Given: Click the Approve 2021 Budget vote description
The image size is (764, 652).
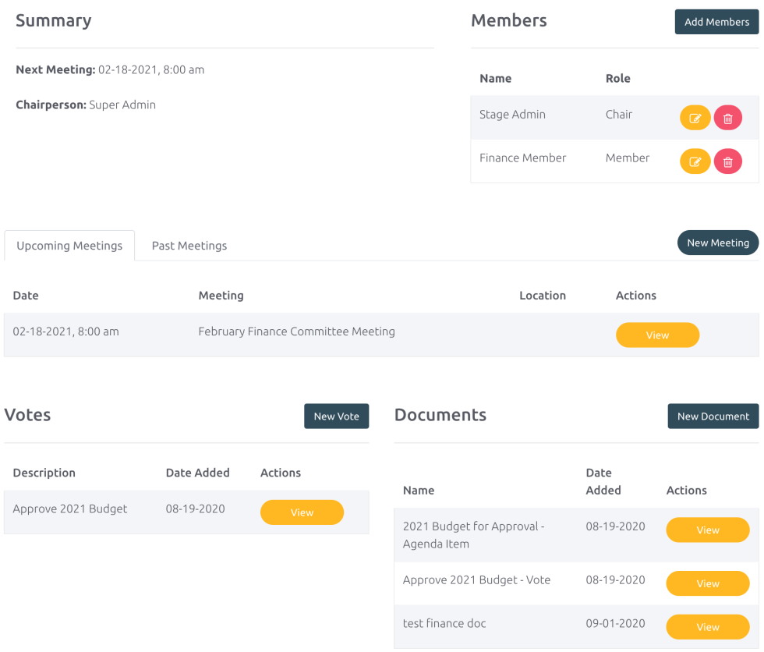Looking at the screenshot, I should tap(69, 508).
